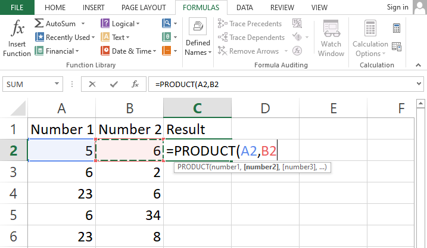Expand the formula bar chevron
Screen dimensions: 427x248
420,85
